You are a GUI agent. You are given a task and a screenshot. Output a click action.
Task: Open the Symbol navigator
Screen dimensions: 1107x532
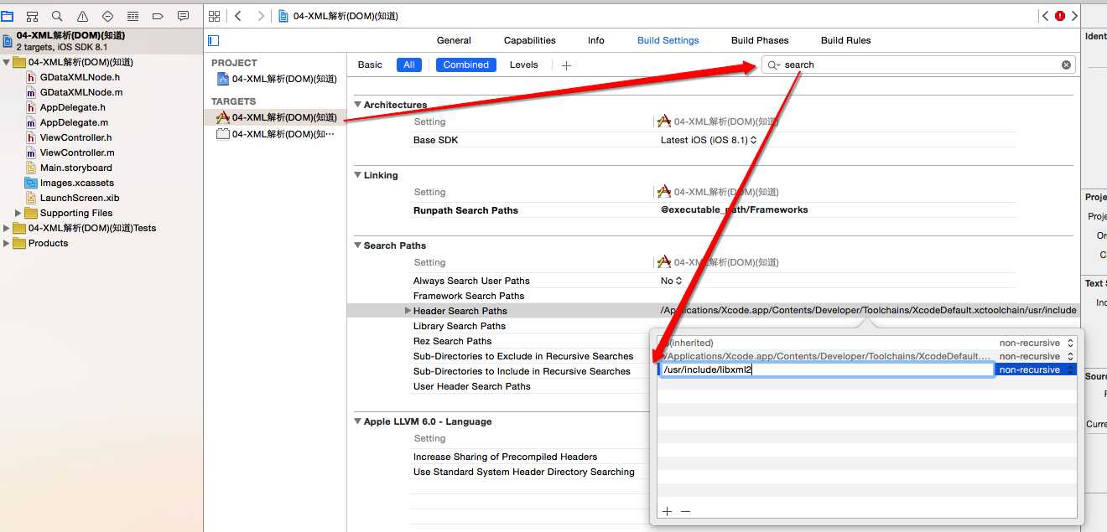click(32, 16)
